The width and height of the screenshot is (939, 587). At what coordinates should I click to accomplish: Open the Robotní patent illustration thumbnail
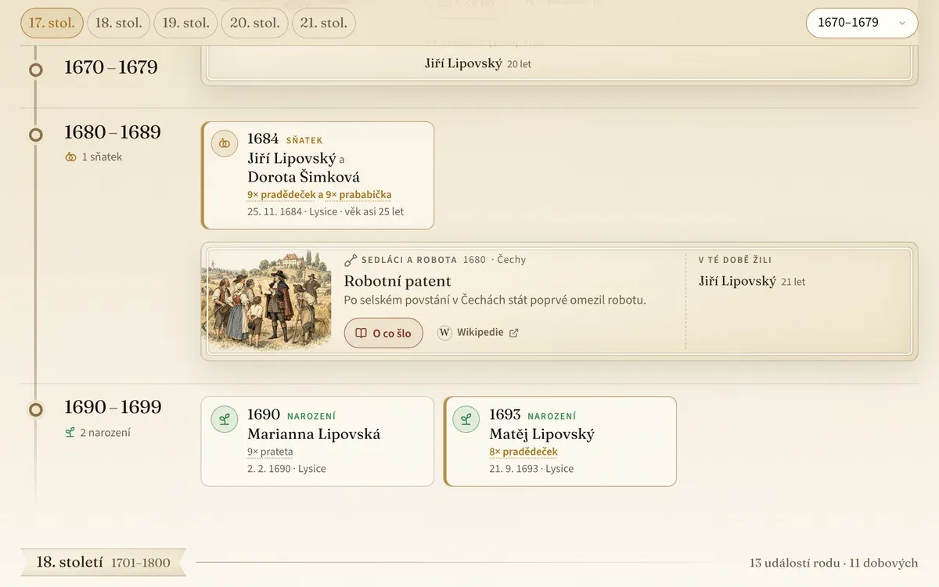[266, 301]
